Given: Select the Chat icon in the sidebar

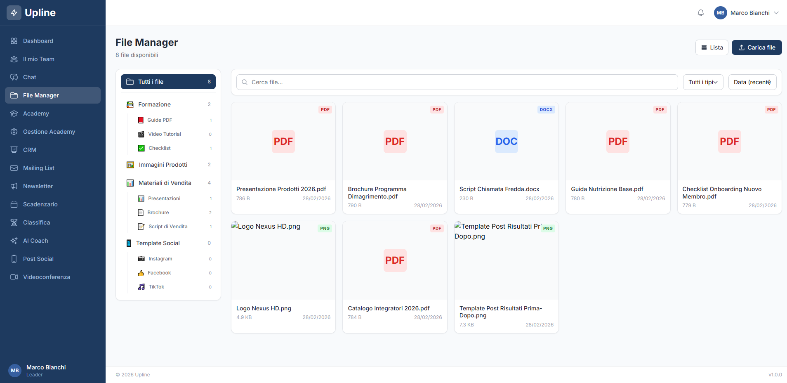Looking at the screenshot, I should pyautogui.click(x=14, y=77).
